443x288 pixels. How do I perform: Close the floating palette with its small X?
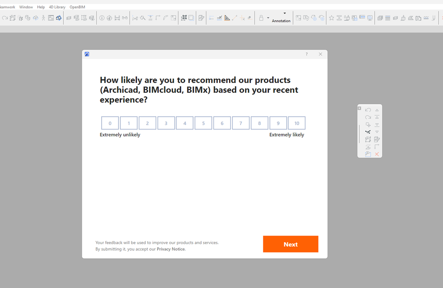click(360, 108)
